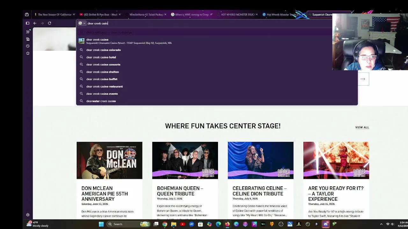This screenshot has height=229, width=408.
Task: Open the workspaces icon left of tabs
Action: click(27, 14)
